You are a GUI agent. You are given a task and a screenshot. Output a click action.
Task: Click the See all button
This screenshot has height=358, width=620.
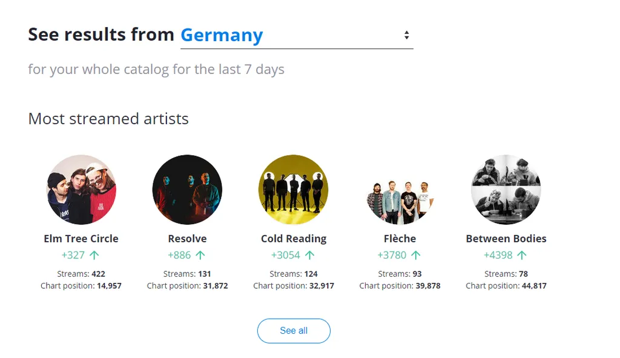294,331
